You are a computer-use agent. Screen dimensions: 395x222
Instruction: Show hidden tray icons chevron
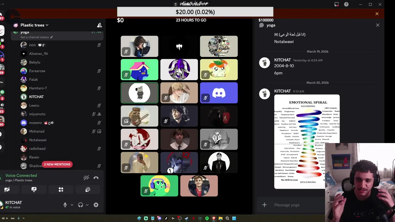(23, 218)
